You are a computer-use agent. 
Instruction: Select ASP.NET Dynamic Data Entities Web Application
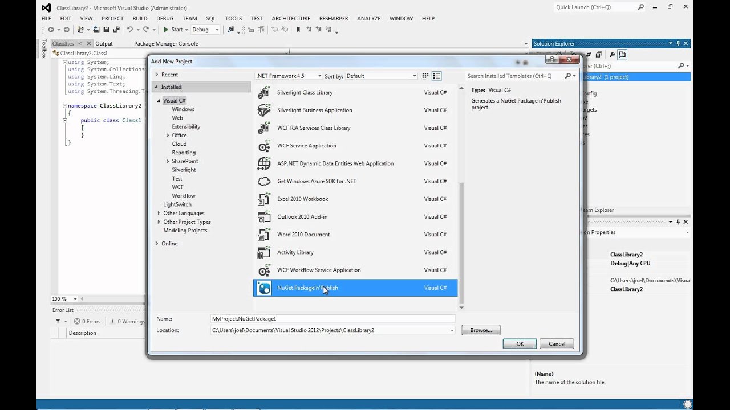[355, 163]
